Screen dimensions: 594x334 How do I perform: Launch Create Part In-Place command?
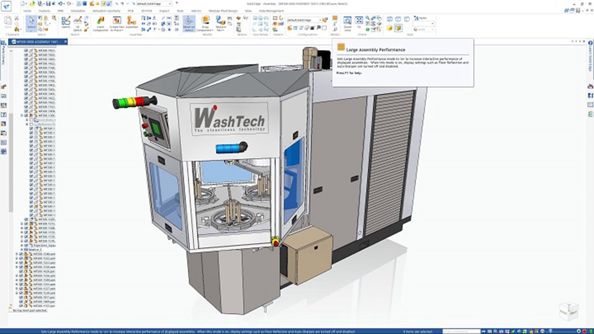(x=116, y=23)
